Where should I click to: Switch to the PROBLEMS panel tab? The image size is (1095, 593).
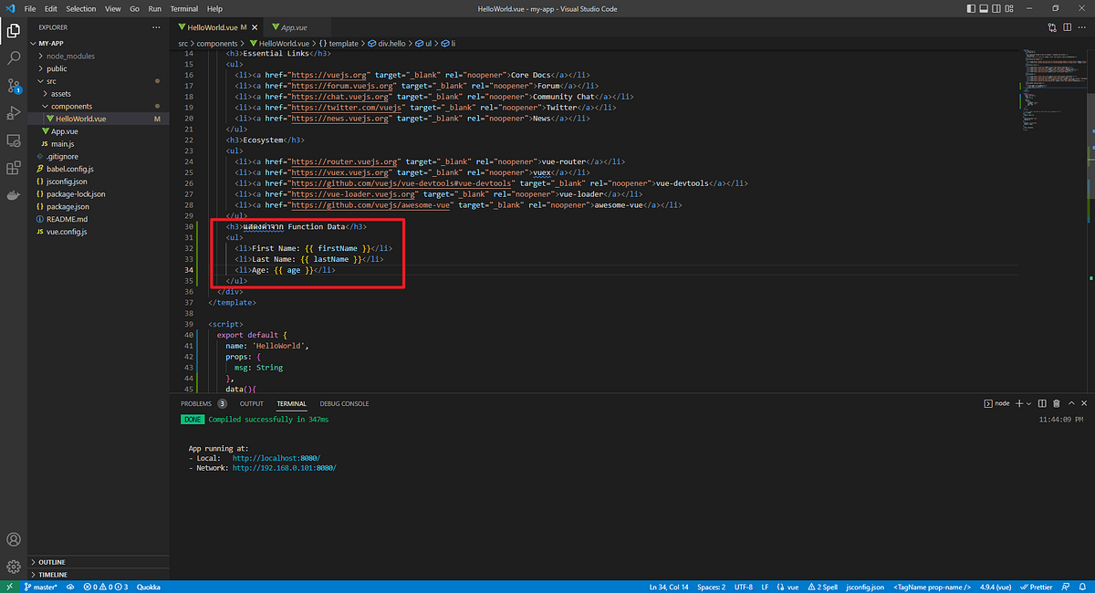coord(196,402)
